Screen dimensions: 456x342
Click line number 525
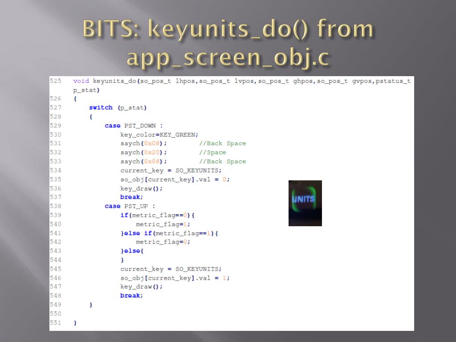tap(56, 81)
